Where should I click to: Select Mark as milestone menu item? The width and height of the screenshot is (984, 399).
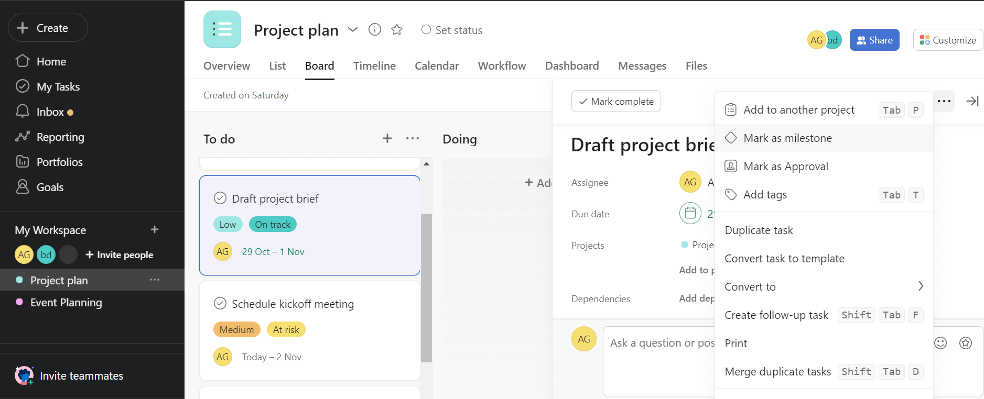pyautogui.click(x=787, y=138)
